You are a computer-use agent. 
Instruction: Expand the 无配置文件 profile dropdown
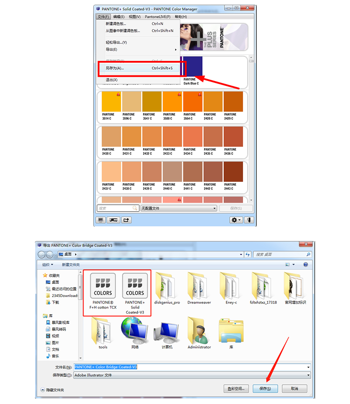(178, 209)
